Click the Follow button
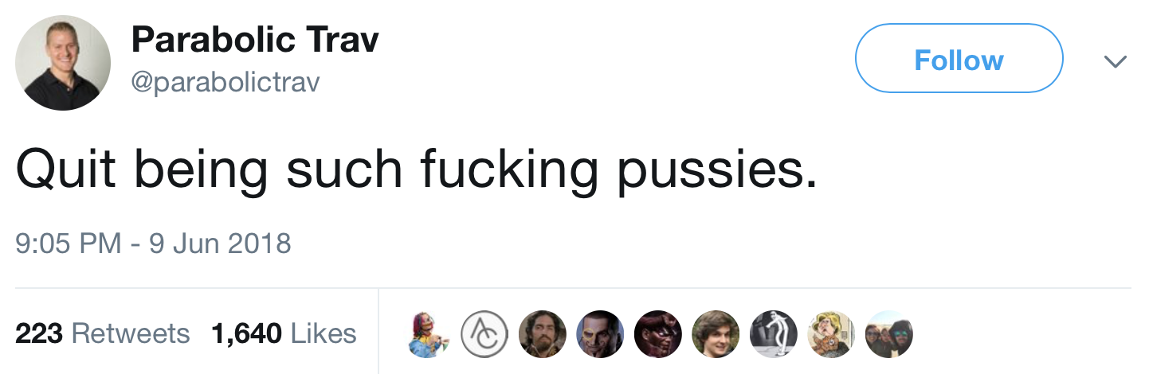The image size is (1149, 374). (x=959, y=59)
